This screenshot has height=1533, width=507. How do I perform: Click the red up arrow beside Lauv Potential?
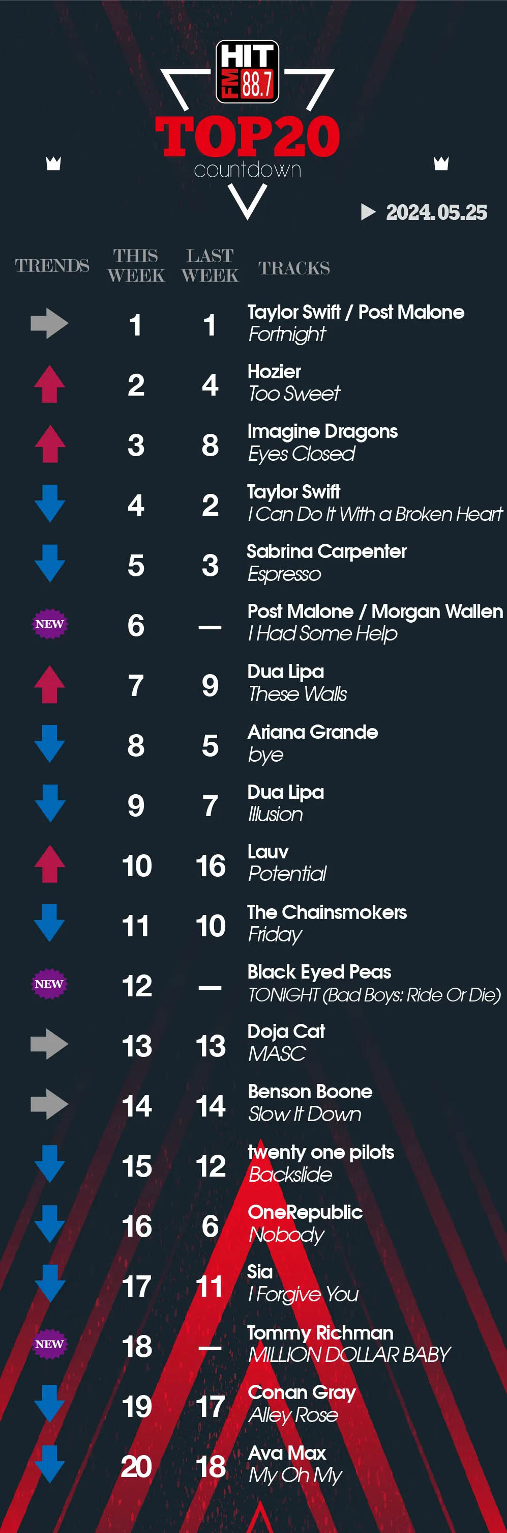pyautogui.click(x=49, y=863)
